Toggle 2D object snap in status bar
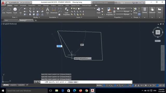 point(128,85)
